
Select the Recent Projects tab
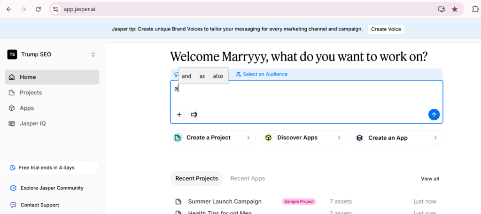pos(196,178)
